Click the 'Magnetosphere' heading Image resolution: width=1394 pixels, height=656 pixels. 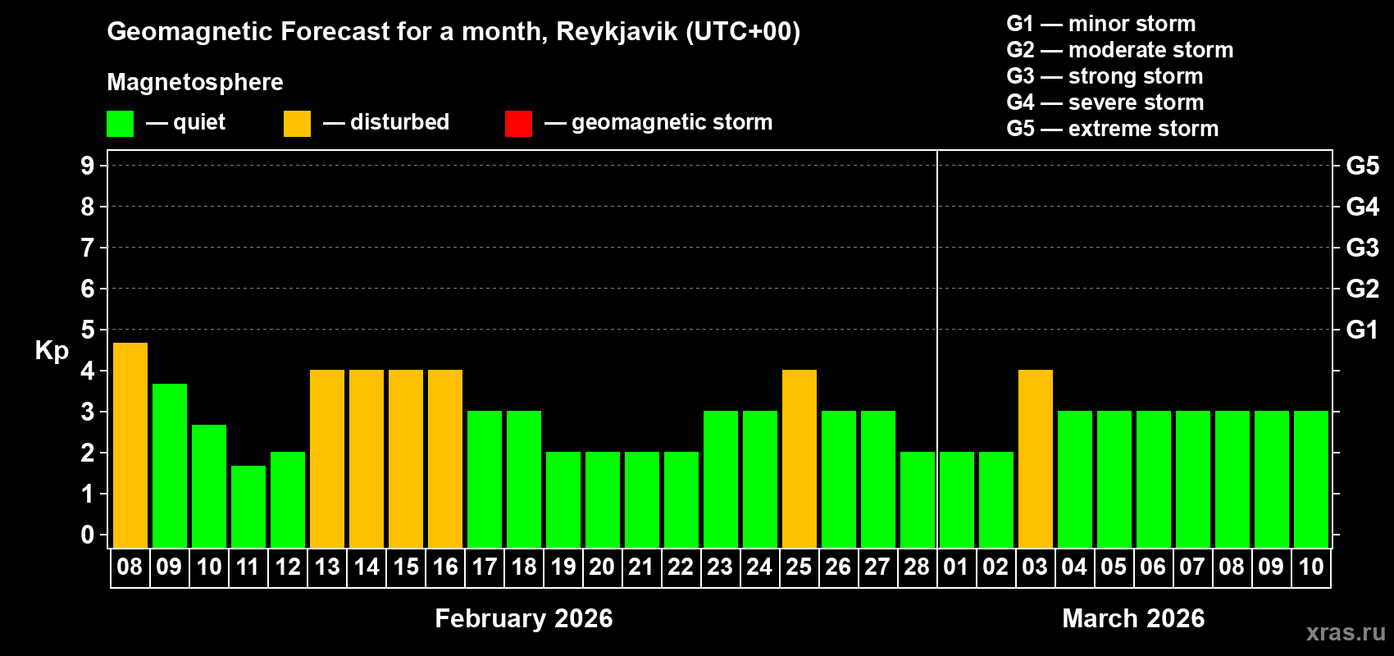pos(195,83)
